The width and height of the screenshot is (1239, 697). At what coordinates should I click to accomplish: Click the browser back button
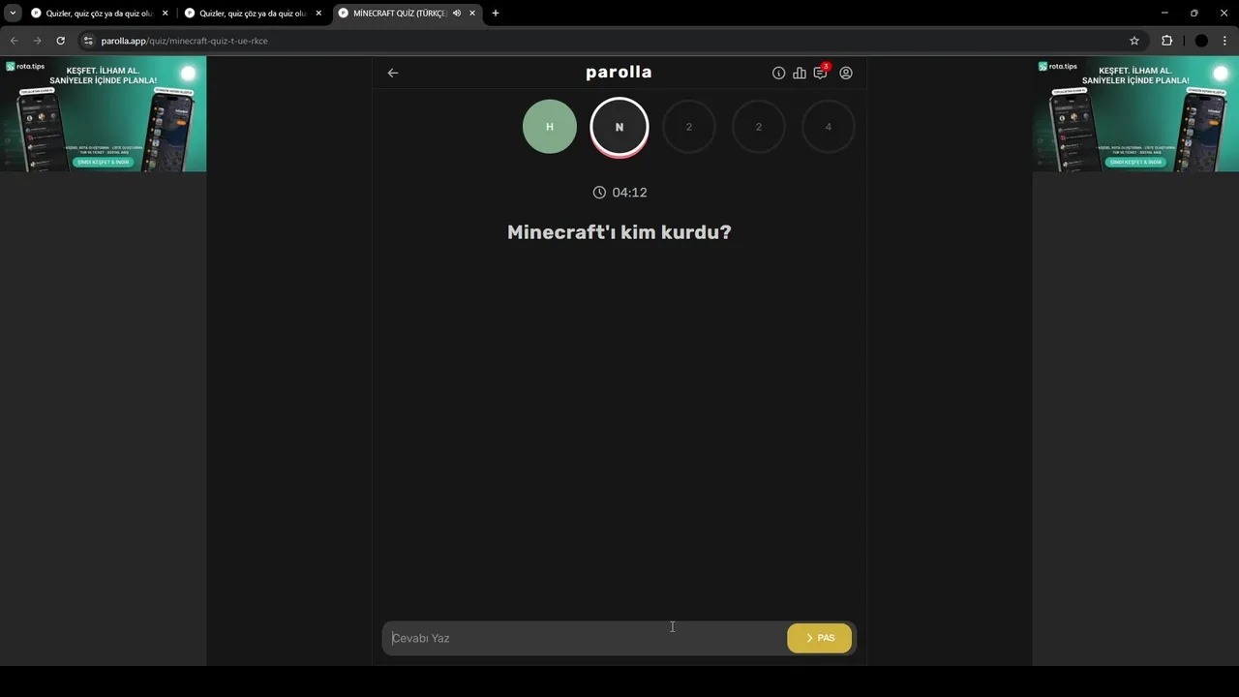pyautogui.click(x=14, y=41)
